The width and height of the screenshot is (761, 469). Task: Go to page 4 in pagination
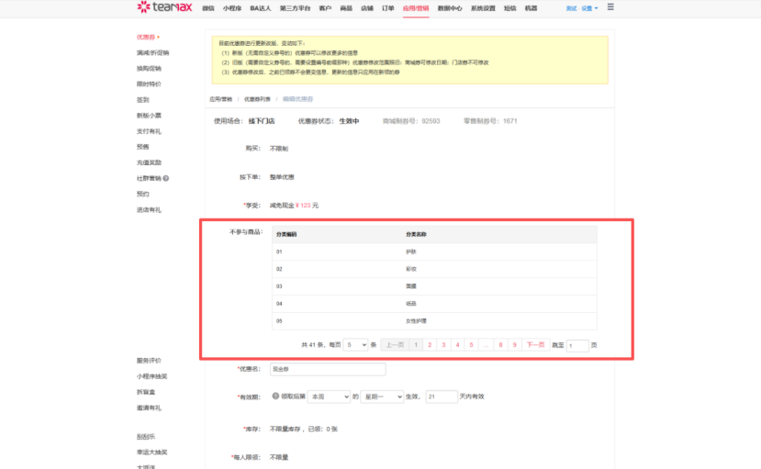pyautogui.click(x=458, y=345)
